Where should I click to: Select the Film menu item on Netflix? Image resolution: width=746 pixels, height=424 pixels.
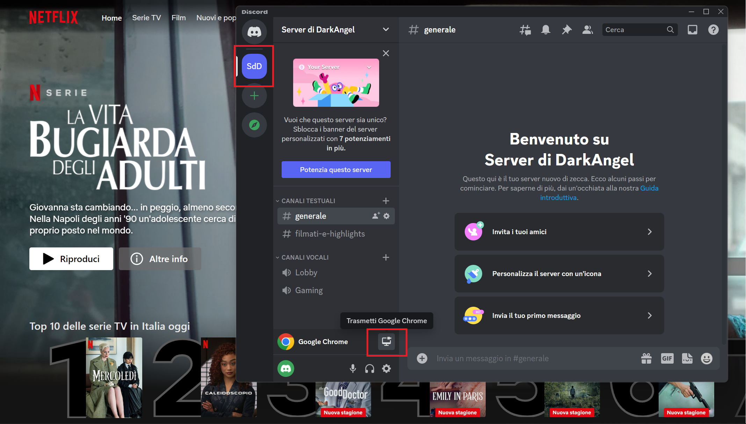(x=179, y=17)
